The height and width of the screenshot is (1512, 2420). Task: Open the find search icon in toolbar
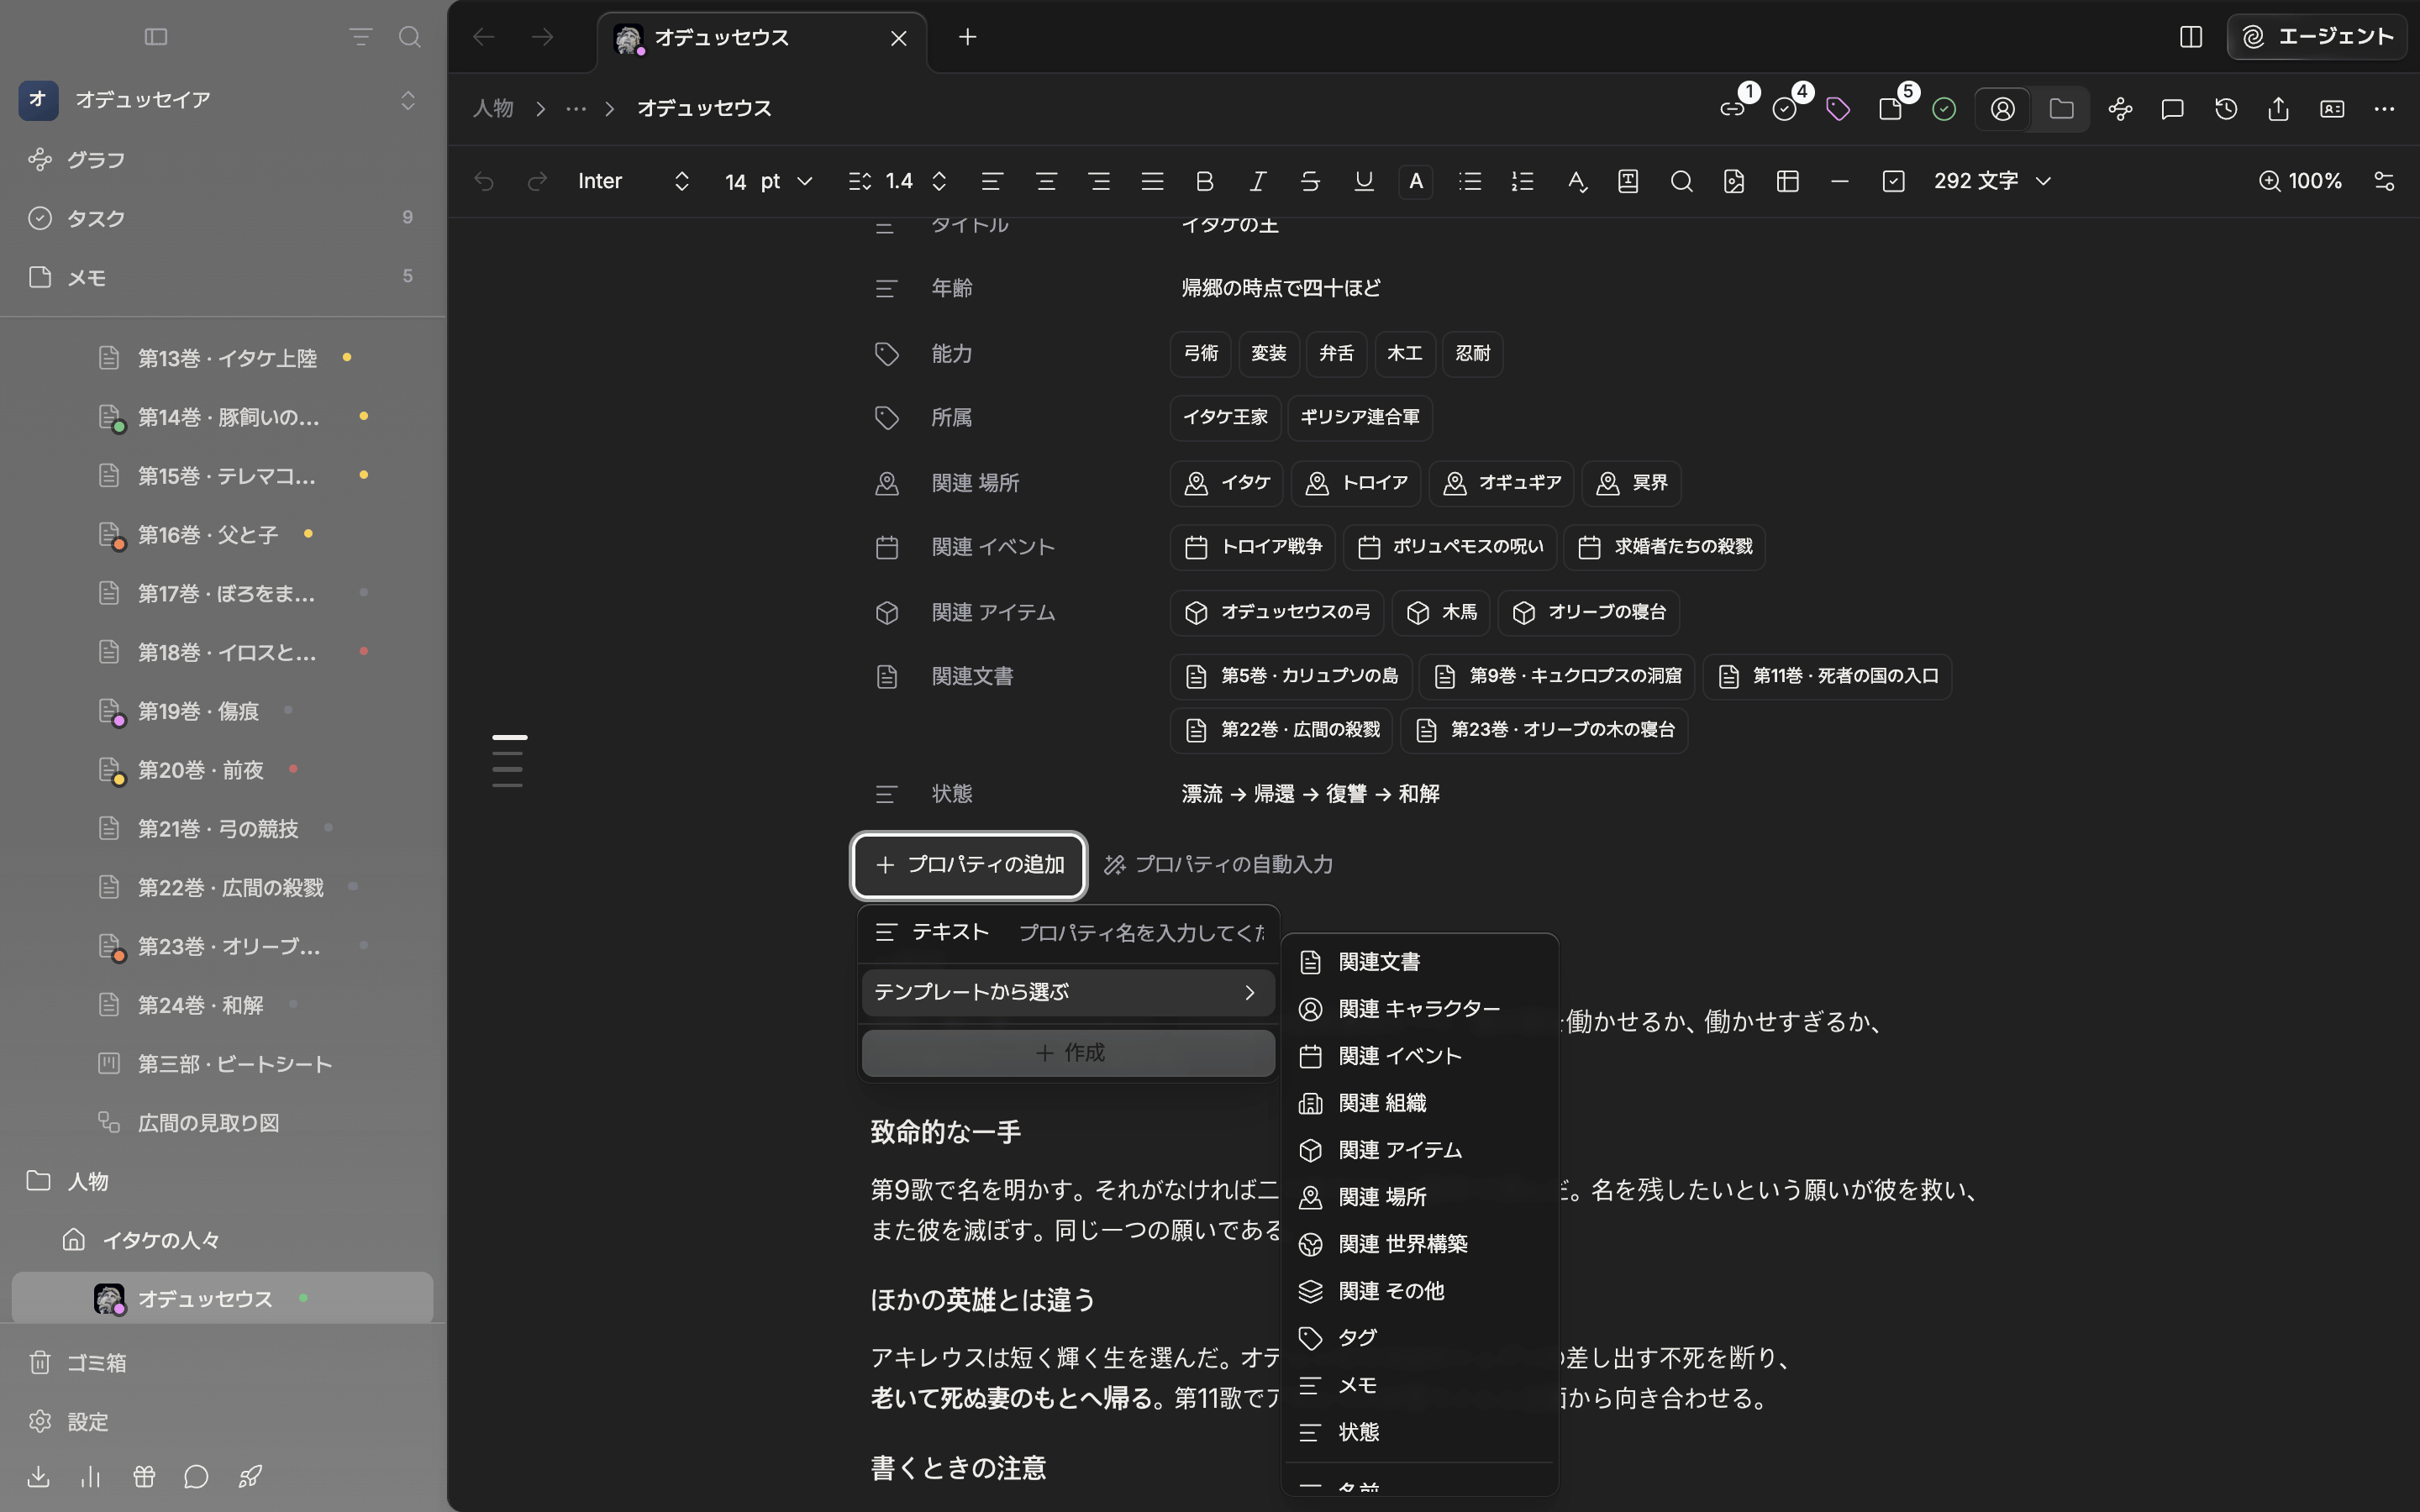pyautogui.click(x=1681, y=181)
